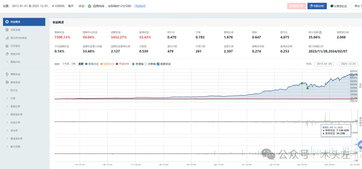Select the 对数轴 radio button

(146, 64)
